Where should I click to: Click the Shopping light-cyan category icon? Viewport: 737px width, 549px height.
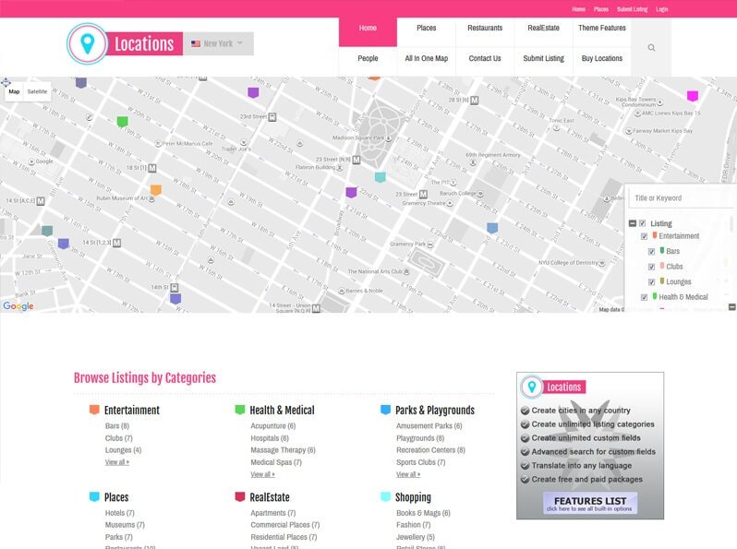pos(385,496)
